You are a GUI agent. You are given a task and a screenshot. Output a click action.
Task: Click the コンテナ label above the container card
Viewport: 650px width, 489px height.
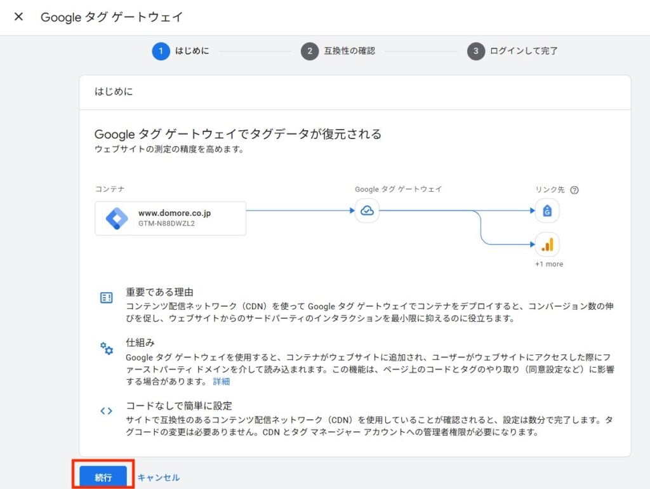point(109,189)
